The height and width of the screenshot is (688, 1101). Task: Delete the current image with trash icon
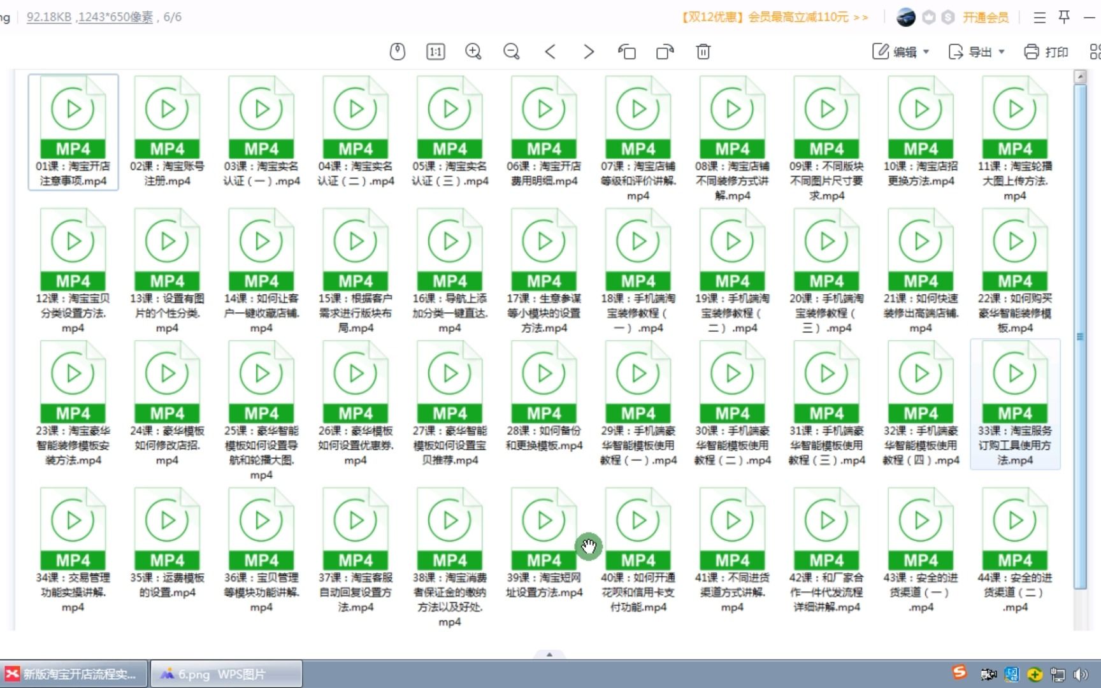point(703,52)
